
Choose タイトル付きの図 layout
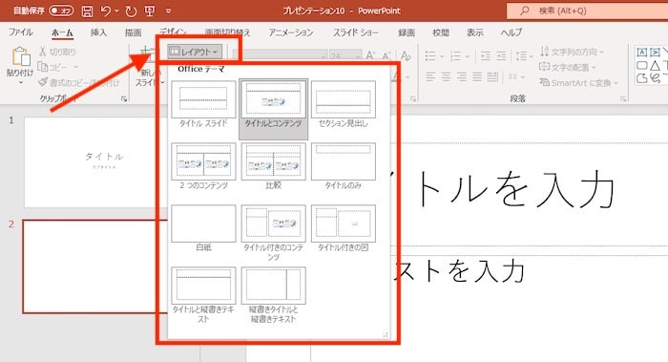[343, 228]
